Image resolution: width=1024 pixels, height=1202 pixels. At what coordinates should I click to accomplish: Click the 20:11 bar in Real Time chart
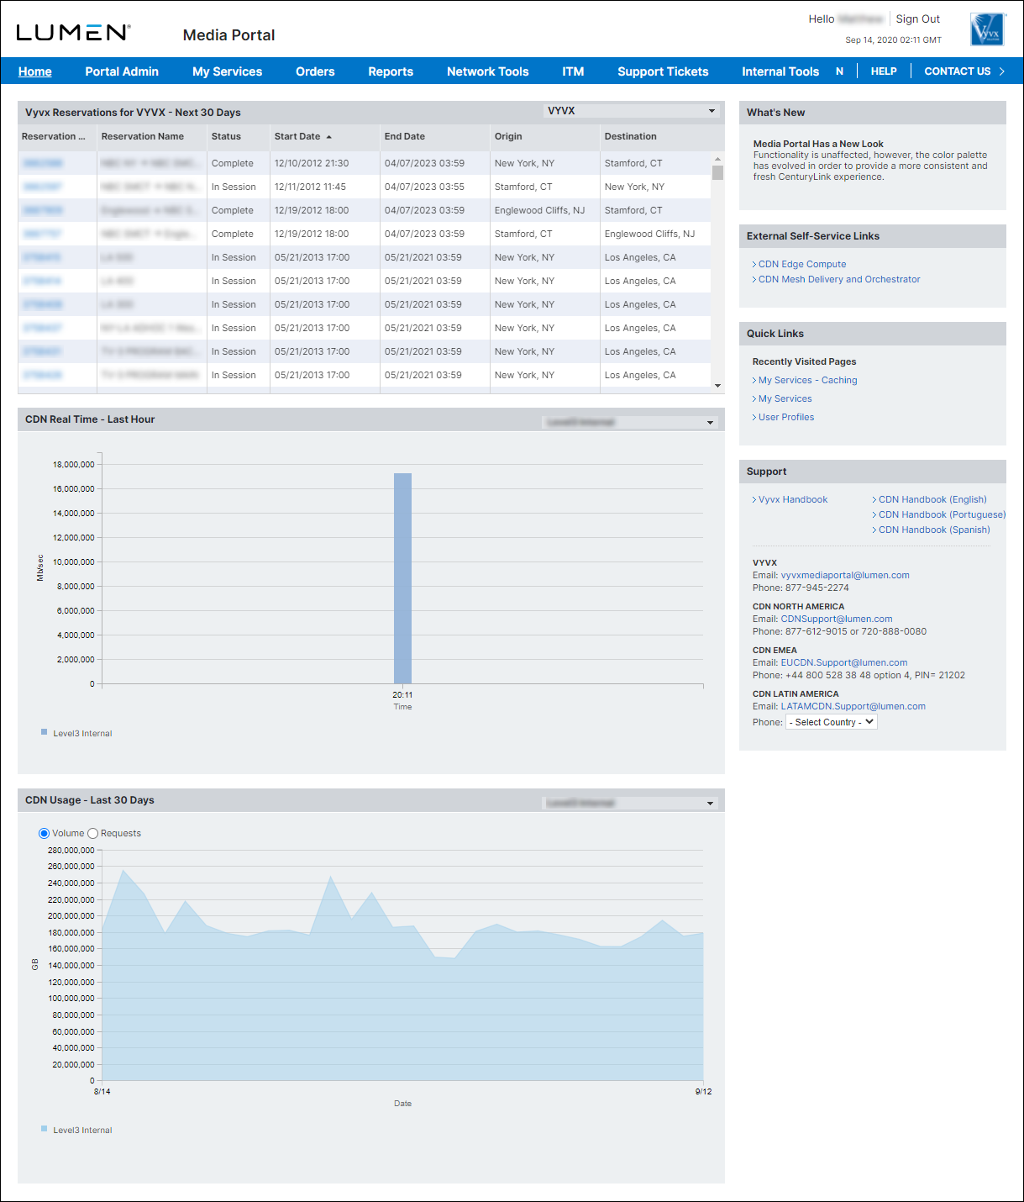[x=403, y=578]
